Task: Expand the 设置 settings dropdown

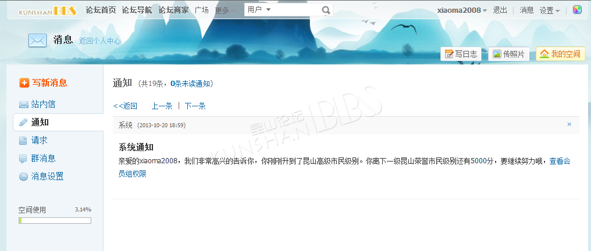Action: tap(550, 10)
